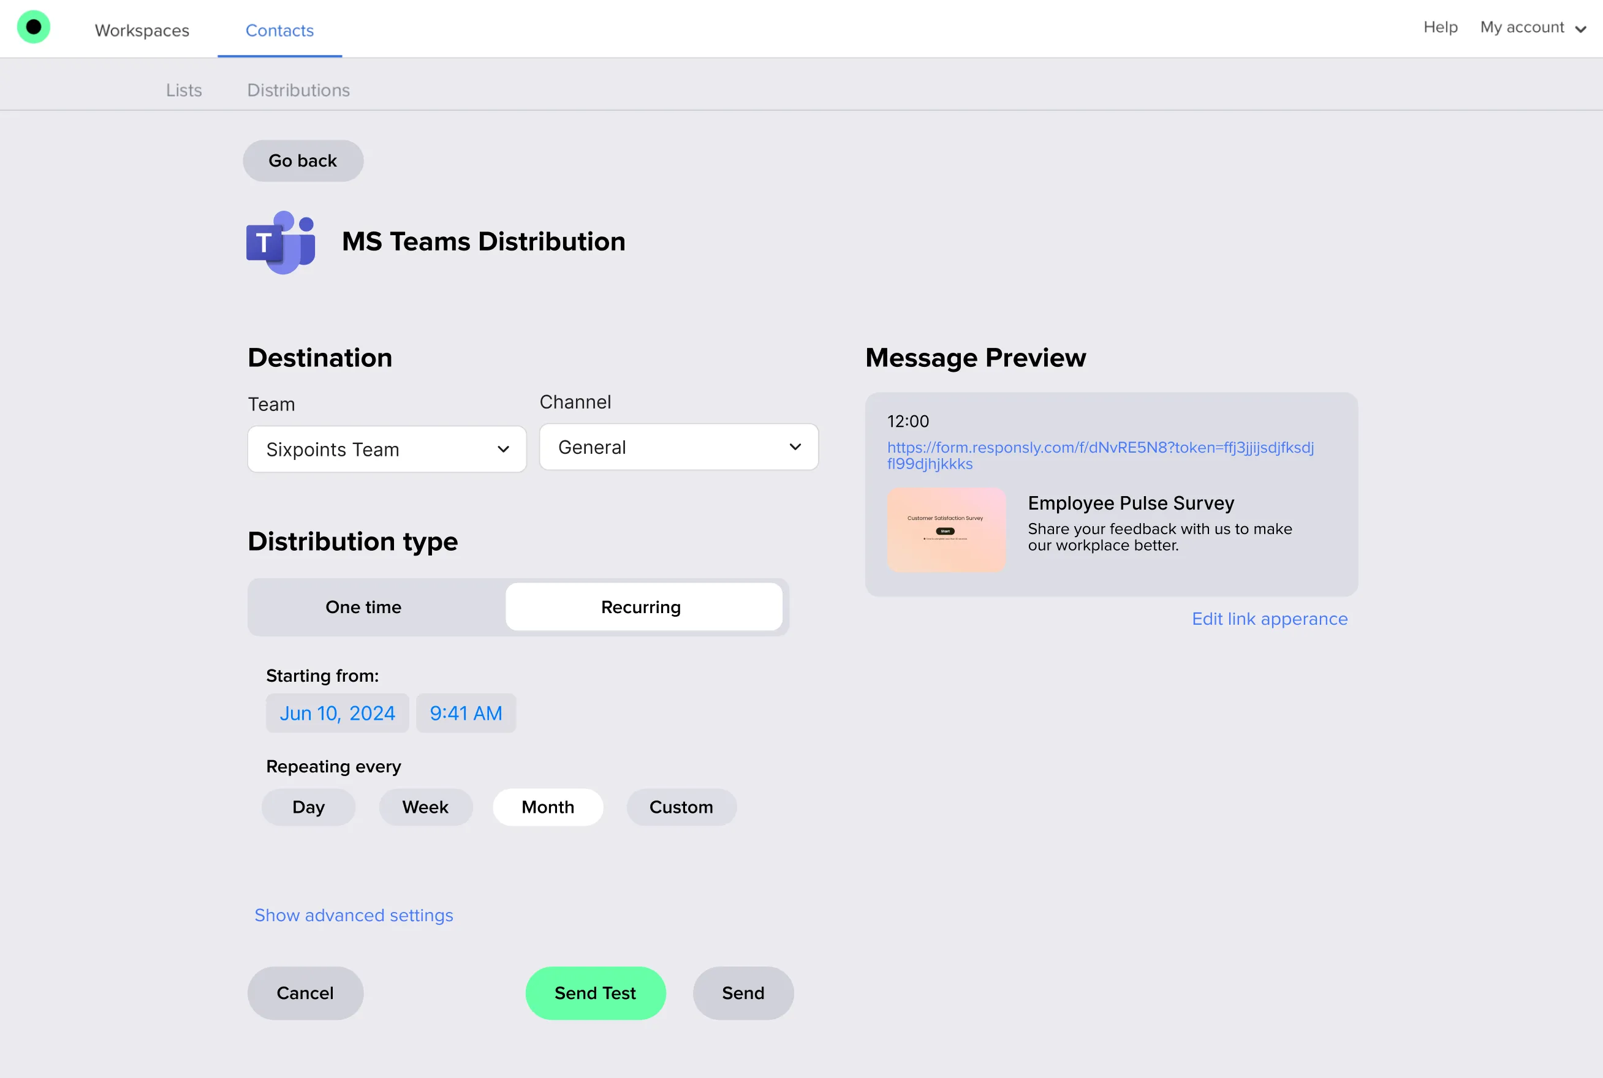Image resolution: width=1603 pixels, height=1078 pixels.
Task: Click the MS Teams icon beside the distribution title
Action: point(281,242)
